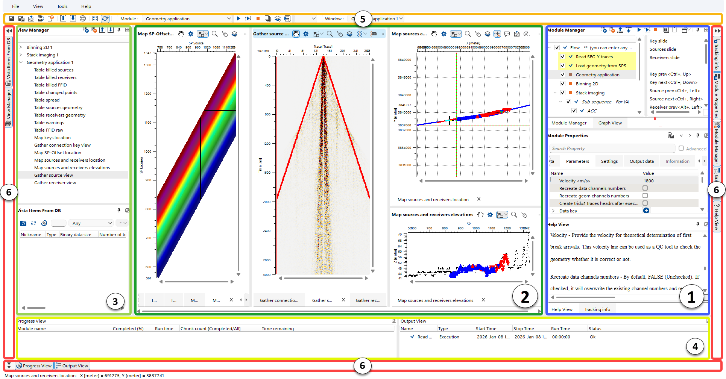Click comment bubble icon in Map sources view
The width and height of the screenshot is (726, 379).
click(x=507, y=34)
